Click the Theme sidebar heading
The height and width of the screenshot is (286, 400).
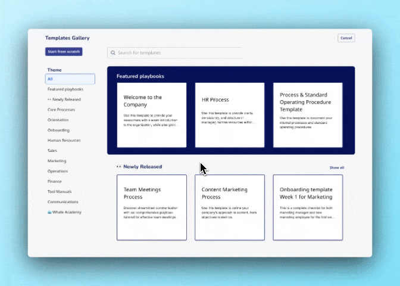[54, 70]
